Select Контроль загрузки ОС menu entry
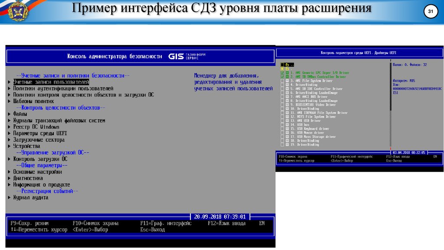444x250 pixels. click(41, 159)
